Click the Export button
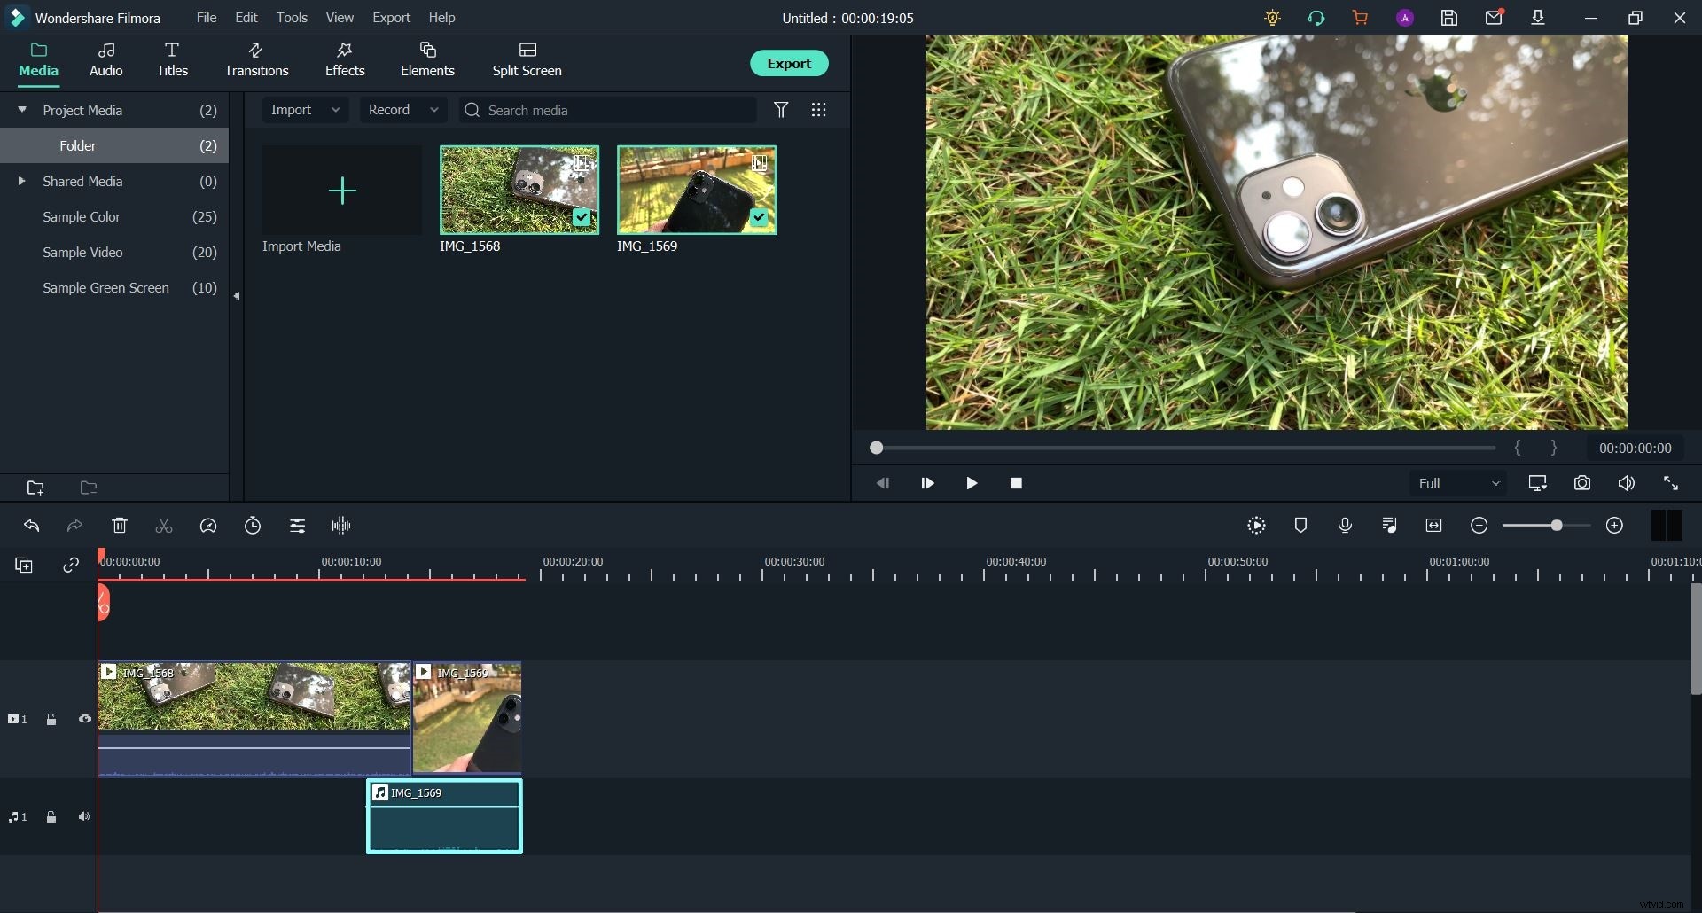The height and width of the screenshot is (913, 1702). (x=789, y=63)
